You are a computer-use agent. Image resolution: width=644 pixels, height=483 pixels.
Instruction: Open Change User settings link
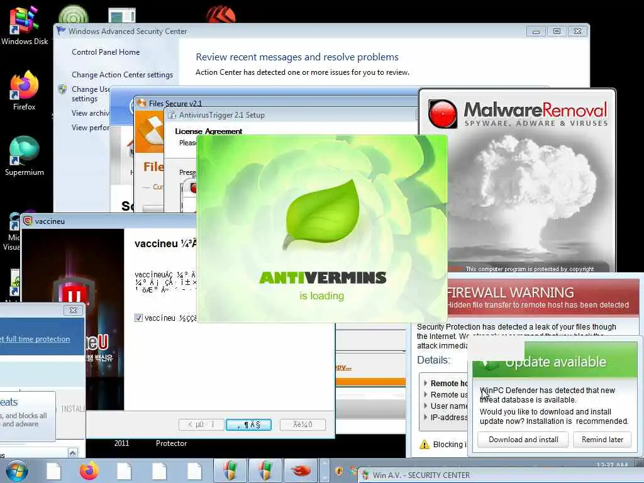(x=91, y=94)
